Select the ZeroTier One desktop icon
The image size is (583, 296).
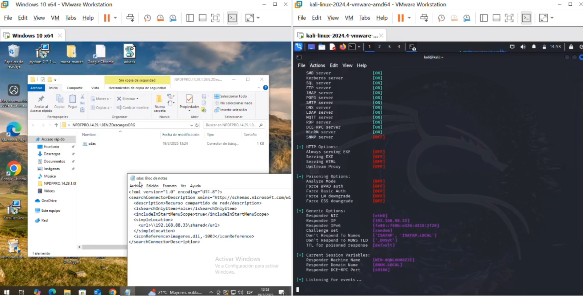[14, 210]
